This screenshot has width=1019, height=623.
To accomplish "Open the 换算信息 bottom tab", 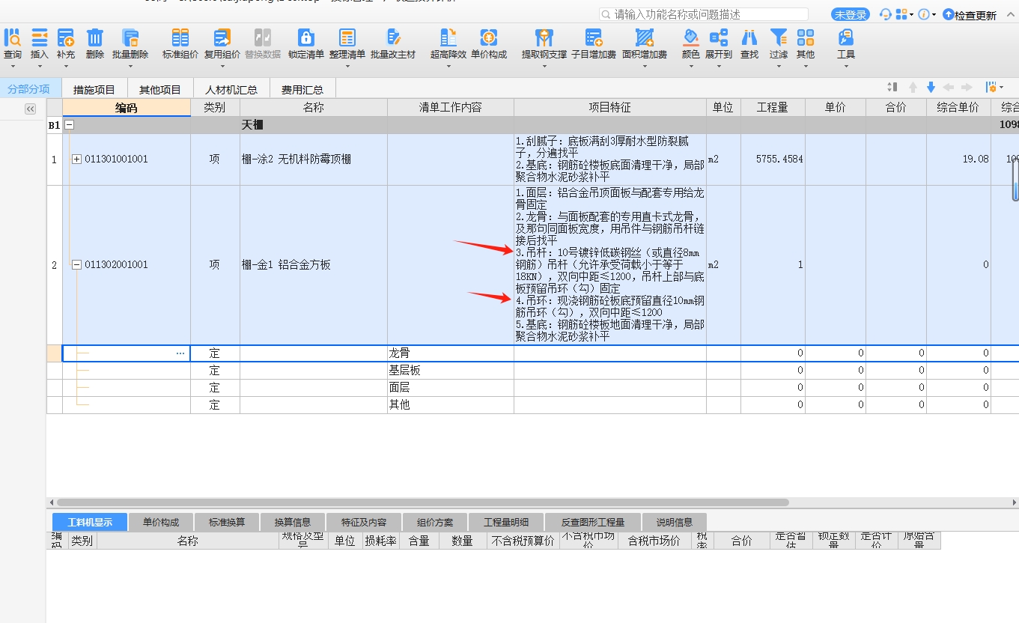I will click(293, 522).
